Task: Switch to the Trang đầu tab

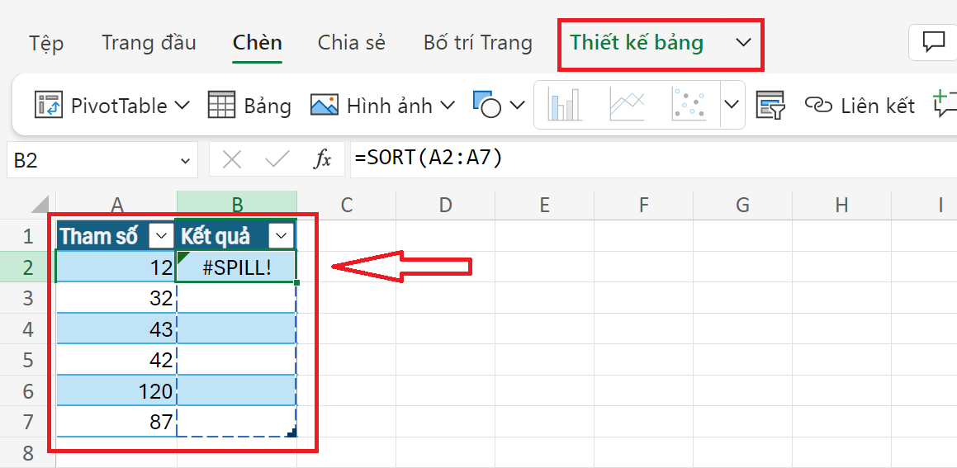Action: 149,43
